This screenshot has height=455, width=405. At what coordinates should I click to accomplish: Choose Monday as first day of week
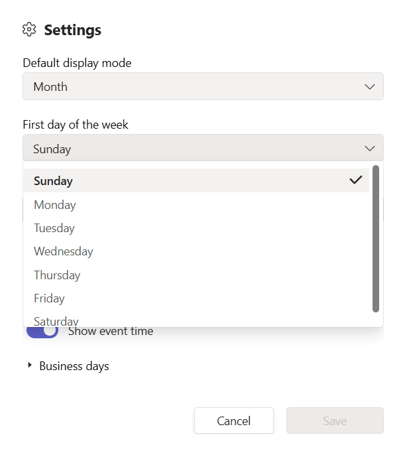(x=55, y=205)
